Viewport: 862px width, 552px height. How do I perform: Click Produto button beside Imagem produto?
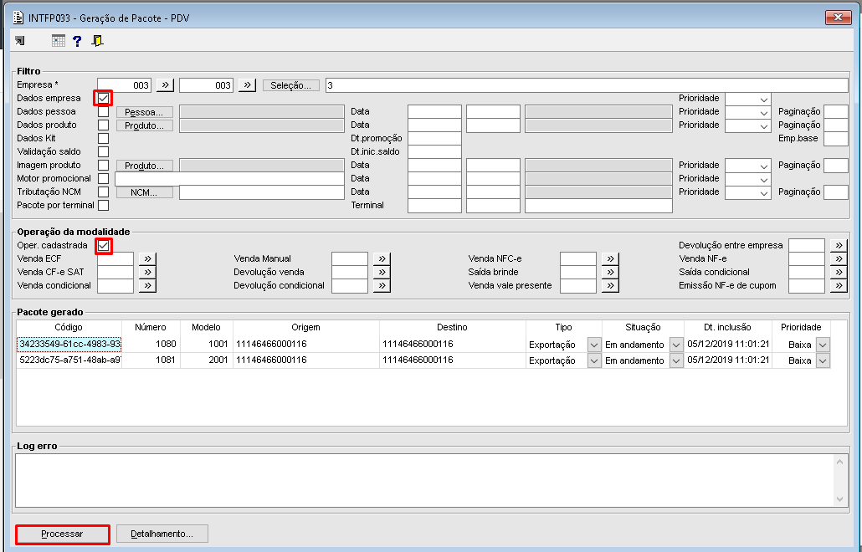144,166
